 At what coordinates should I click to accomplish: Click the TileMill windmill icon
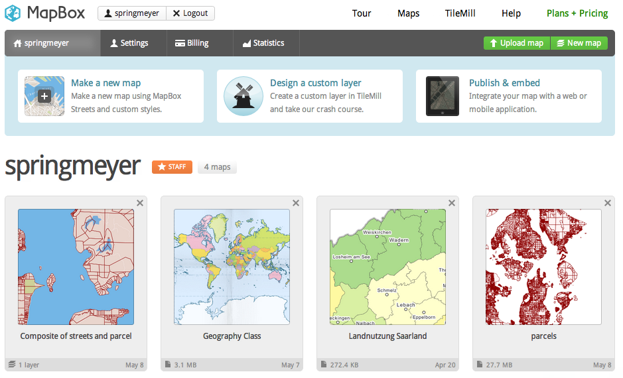pyautogui.click(x=243, y=96)
